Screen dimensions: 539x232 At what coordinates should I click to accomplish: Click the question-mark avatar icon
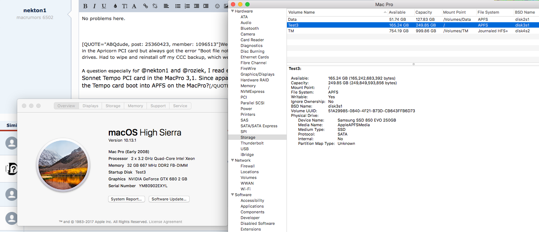click(12, 169)
